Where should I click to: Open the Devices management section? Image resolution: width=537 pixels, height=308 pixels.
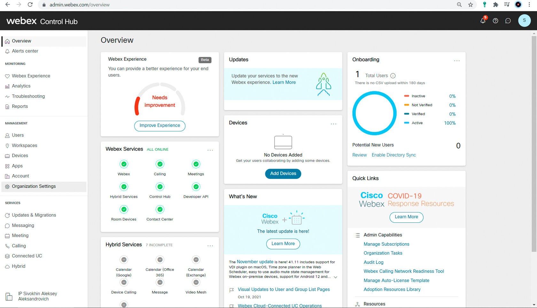tap(20, 156)
